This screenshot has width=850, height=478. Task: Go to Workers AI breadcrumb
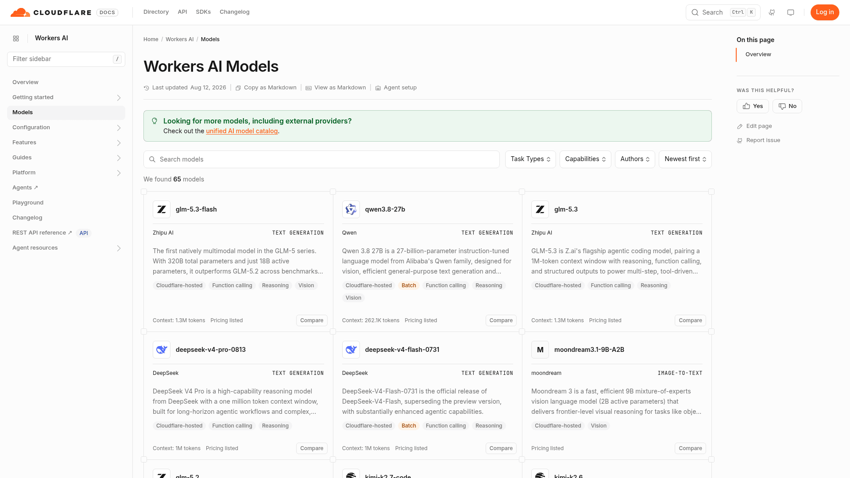180,39
